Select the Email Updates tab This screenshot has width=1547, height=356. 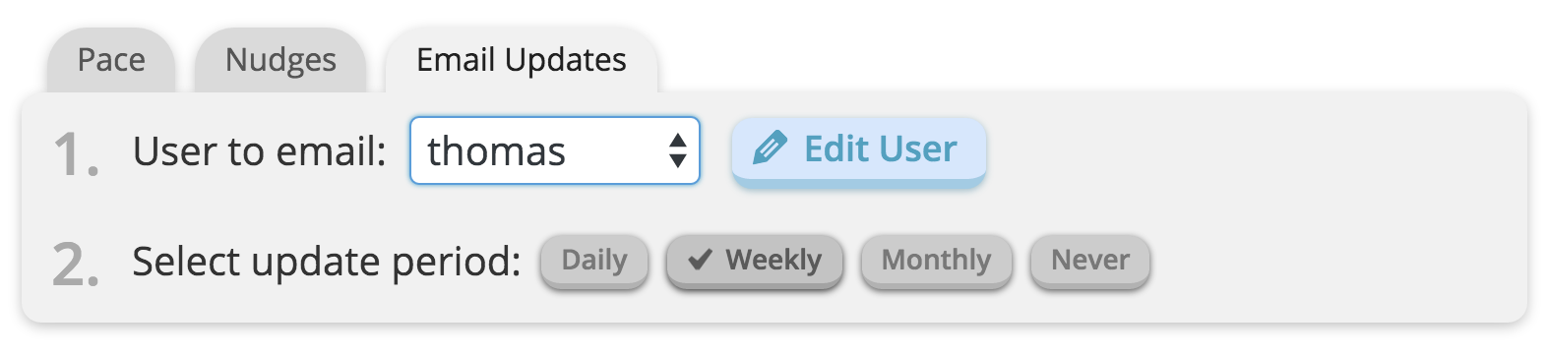coord(522,61)
